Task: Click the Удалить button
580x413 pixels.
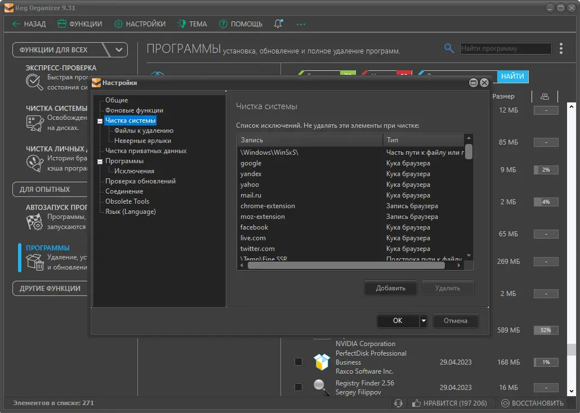Action: point(448,288)
